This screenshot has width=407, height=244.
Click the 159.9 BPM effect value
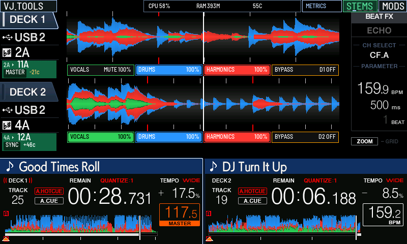380,88
